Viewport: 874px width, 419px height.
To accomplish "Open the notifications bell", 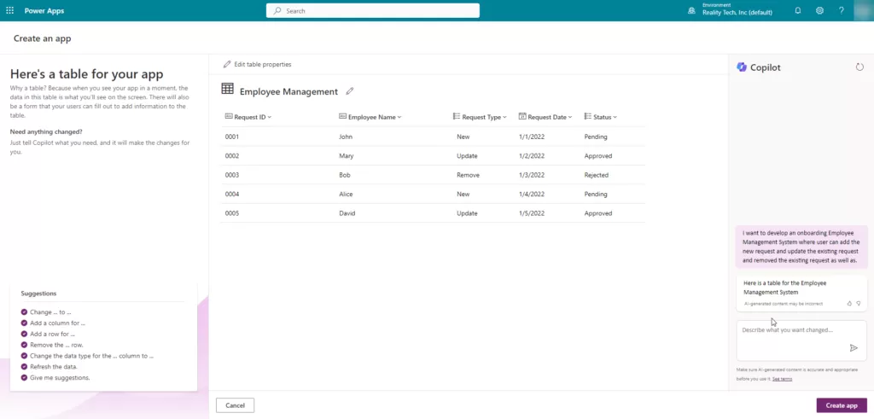I will 797,11.
